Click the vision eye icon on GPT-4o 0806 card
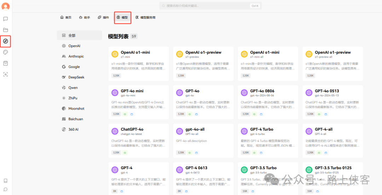The image size is (382, 195). tap(254, 114)
